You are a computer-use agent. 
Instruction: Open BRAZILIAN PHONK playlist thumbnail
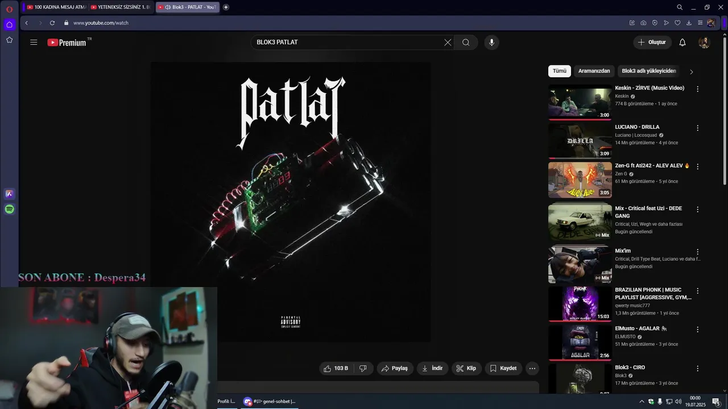click(580, 304)
